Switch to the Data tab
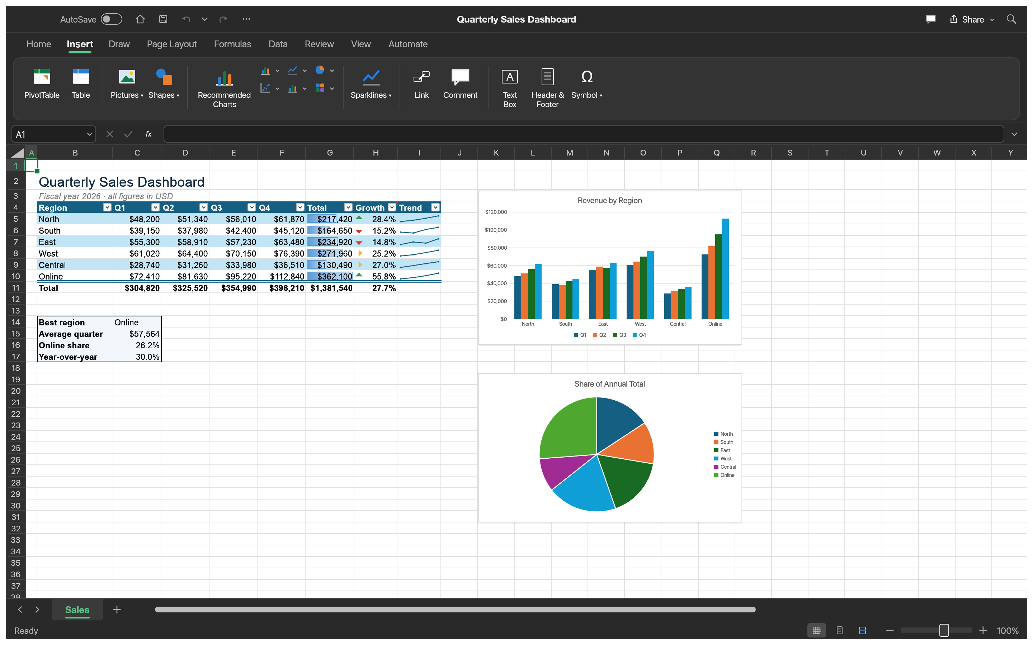The height and width of the screenshot is (645, 1033). [278, 44]
